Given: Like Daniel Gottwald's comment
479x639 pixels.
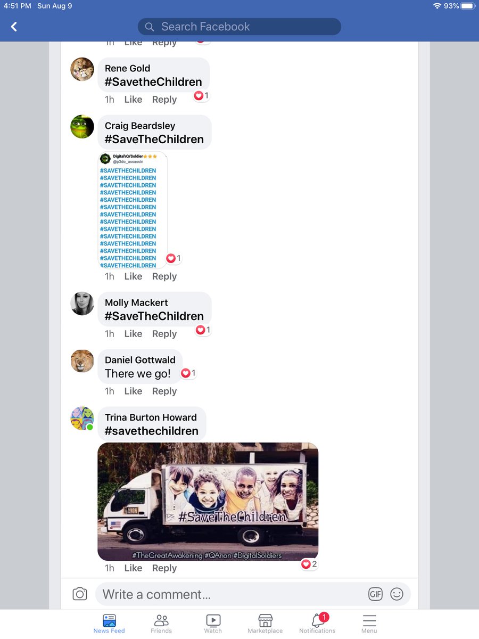Looking at the screenshot, I should click(133, 391).
